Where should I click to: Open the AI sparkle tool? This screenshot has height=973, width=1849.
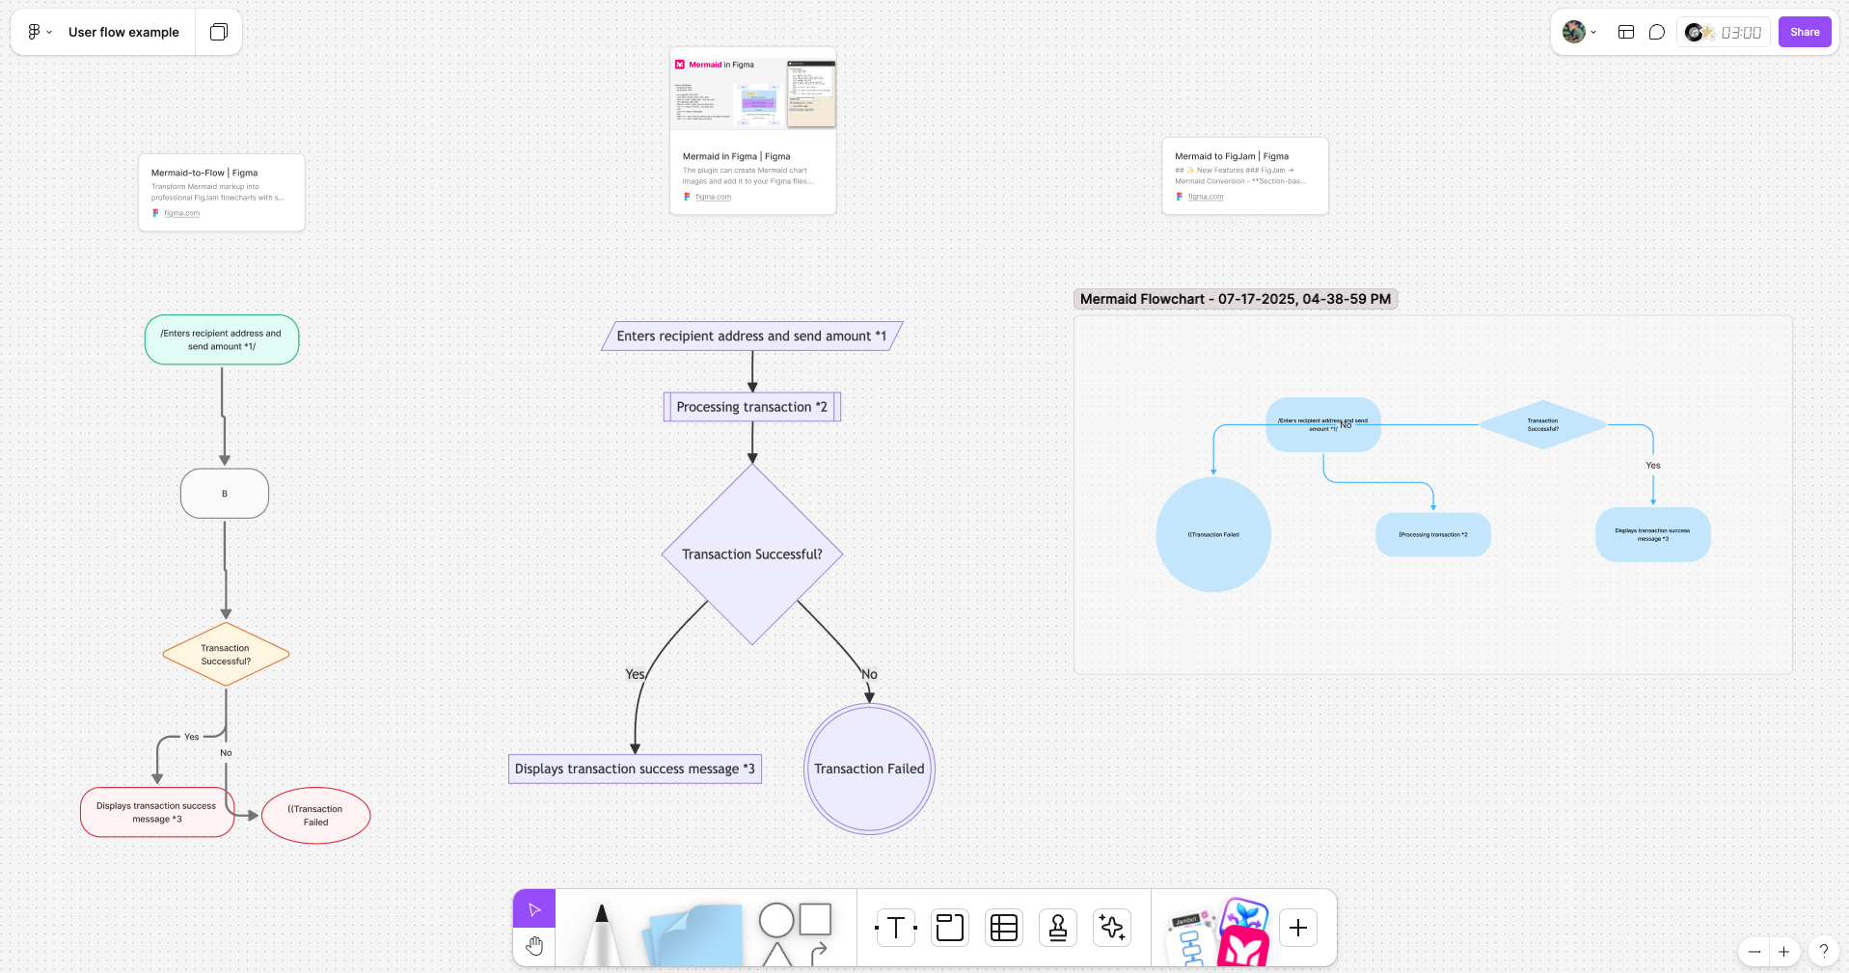(x=1111, y=928)
